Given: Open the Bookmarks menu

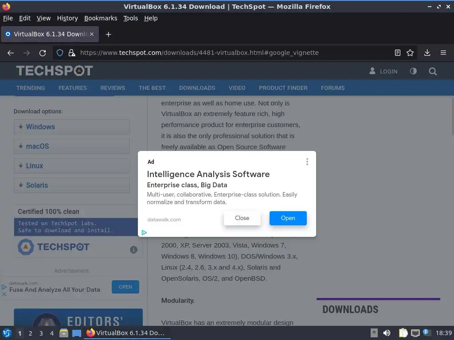Looking at the screenshot, I should (101, 18).
